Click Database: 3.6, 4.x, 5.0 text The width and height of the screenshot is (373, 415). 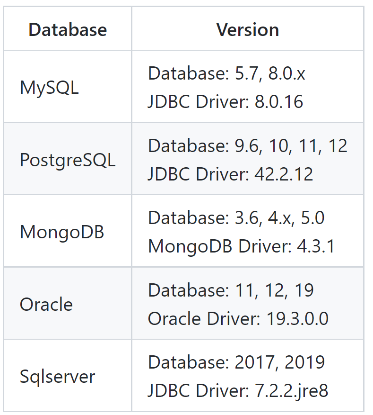236,218
